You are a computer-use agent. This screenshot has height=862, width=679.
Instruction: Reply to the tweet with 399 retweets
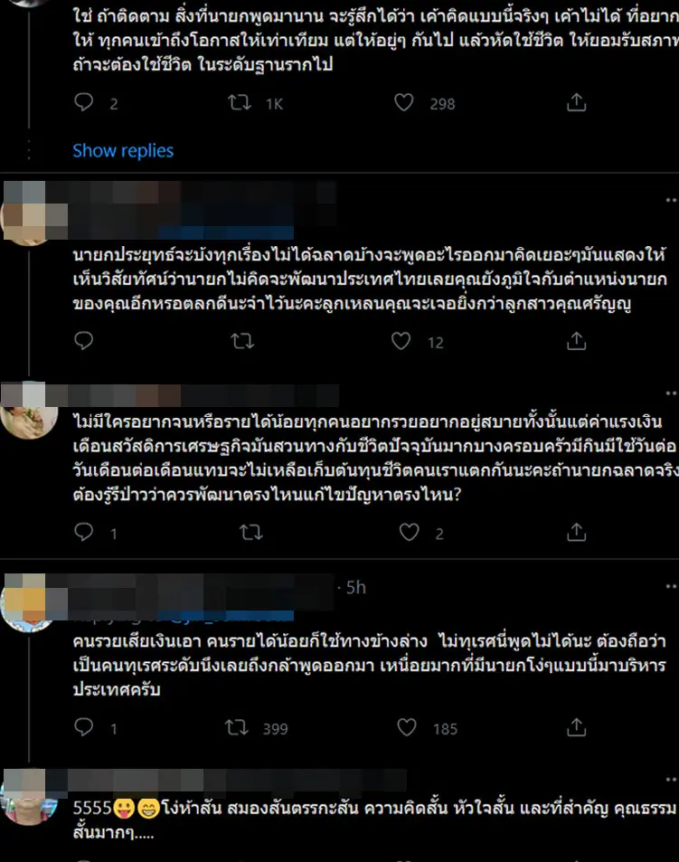(84, 728)
